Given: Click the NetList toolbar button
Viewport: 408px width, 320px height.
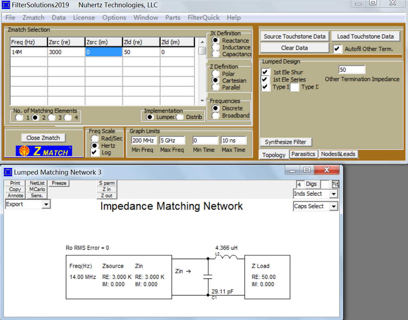Looking at the screenshot, I should coord(37,183).
